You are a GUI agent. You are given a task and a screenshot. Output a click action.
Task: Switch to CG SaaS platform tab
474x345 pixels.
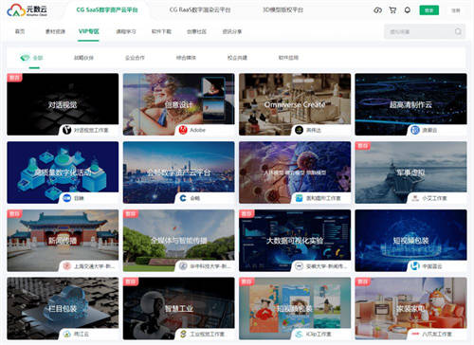[107, 9]
